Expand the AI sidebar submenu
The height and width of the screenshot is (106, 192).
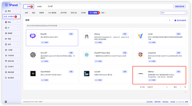coord(11,28)
